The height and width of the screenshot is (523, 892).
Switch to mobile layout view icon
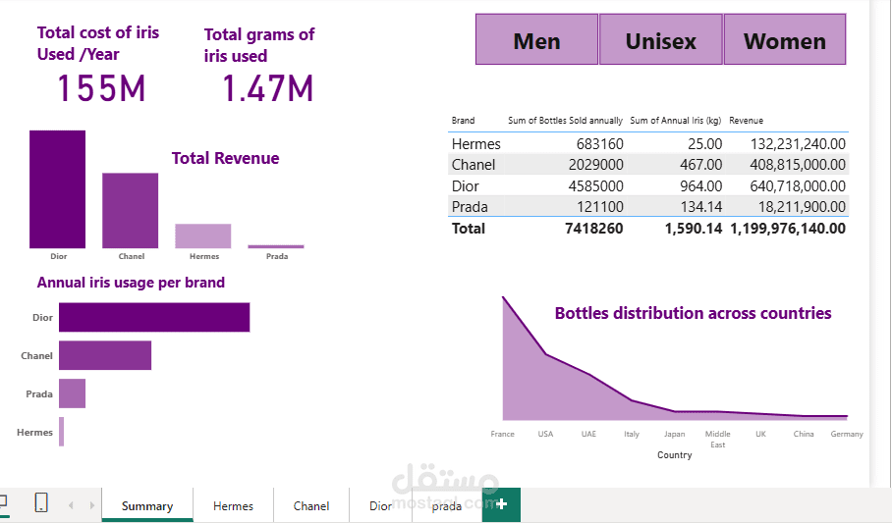(41, 502)
